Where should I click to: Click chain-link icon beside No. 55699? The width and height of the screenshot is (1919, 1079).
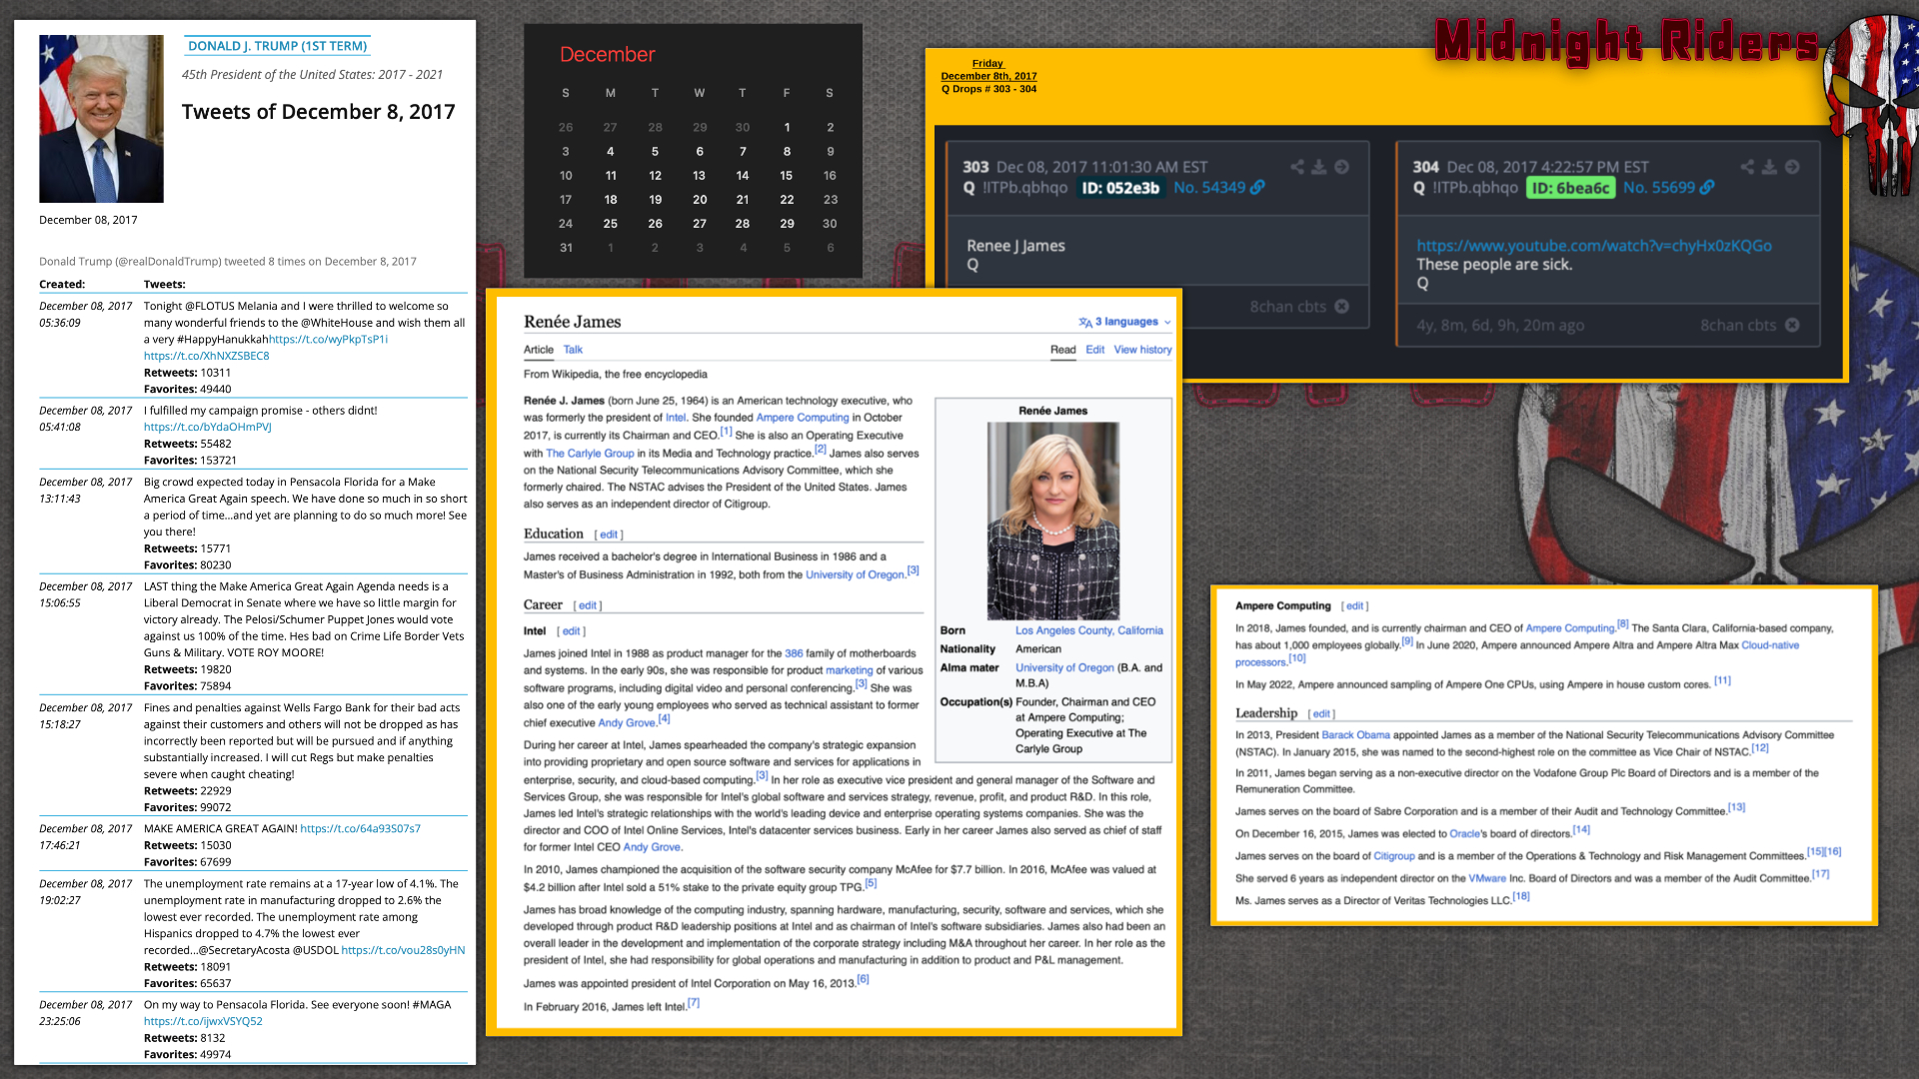pos(1707,187)
